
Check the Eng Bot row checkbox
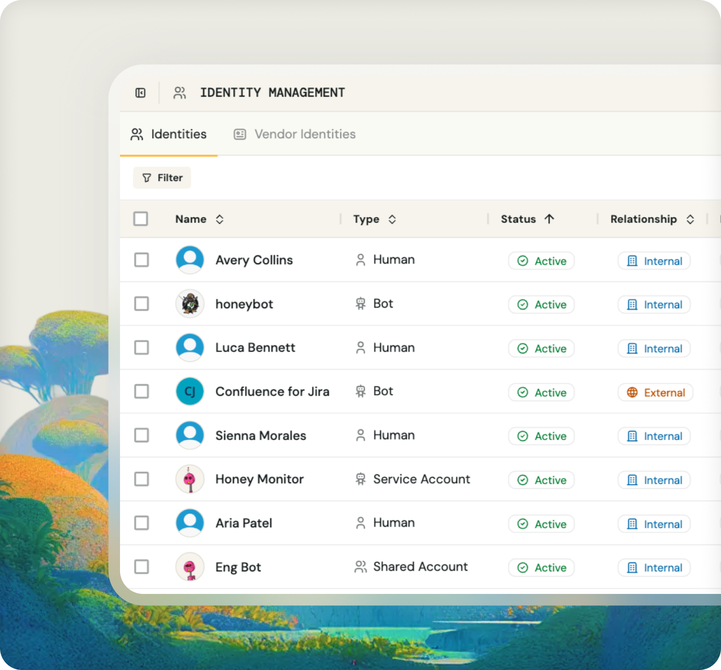(142, 567)
